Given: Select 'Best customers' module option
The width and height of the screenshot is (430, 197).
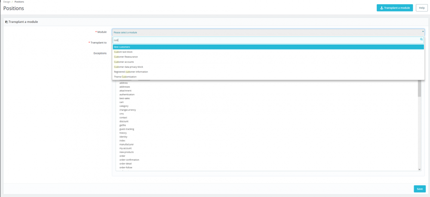Looking at the screenshot, I should pyautogui.click(x=268, y=47).
